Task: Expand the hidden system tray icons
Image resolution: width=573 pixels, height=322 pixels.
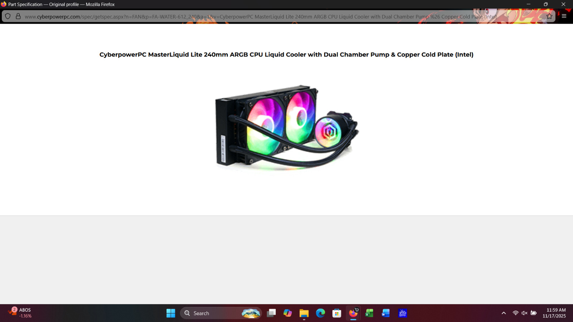Action: click(x=504, y=313)
